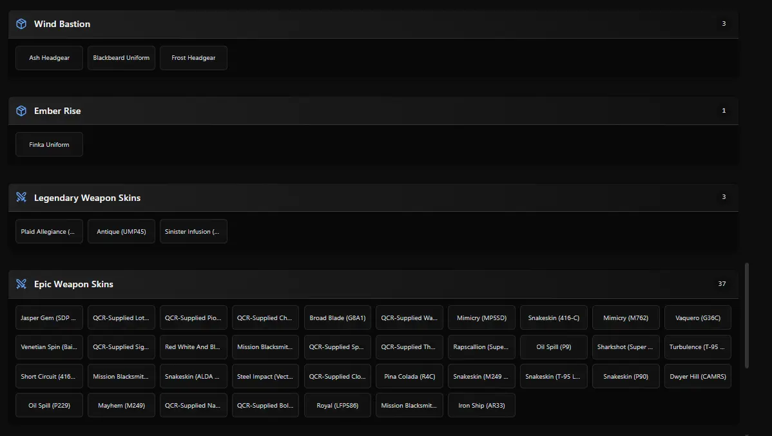
Task: Open the Blackbeard Uniform item
Action: click(x=121, y=58)
